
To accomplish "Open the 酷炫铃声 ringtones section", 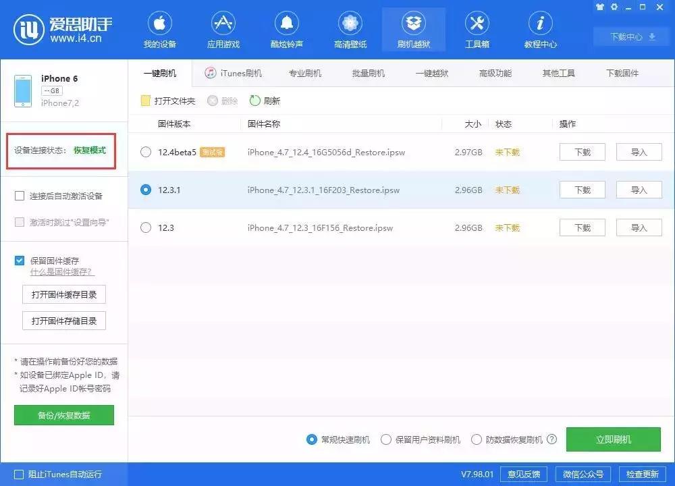I will pyautogui.click(x=286, y=28).
